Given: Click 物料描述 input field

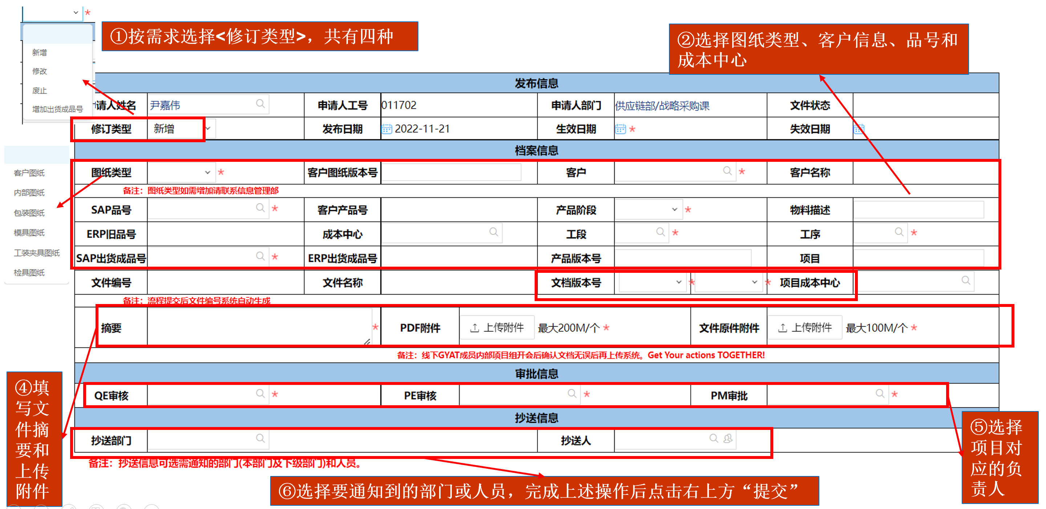Looking at the screenshot, I should (919, 210).
